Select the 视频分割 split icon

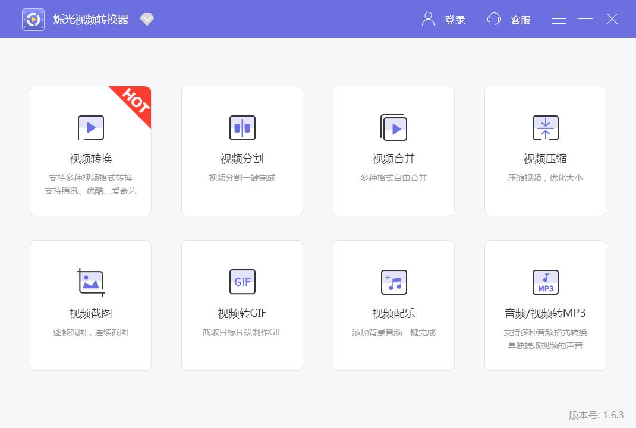242,128
